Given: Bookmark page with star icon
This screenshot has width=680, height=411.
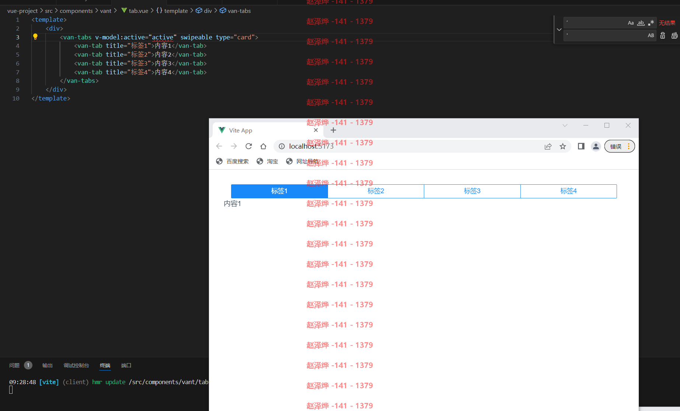Looking at the screenshot, I should pos(563,146).
